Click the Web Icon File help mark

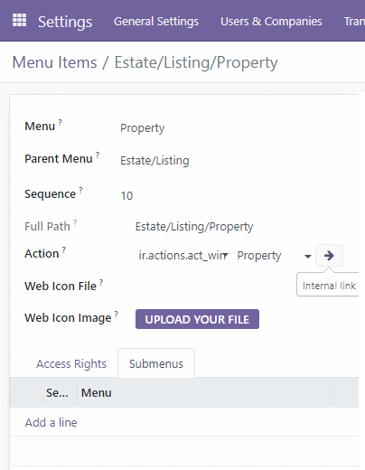click(x=101, y=282)
